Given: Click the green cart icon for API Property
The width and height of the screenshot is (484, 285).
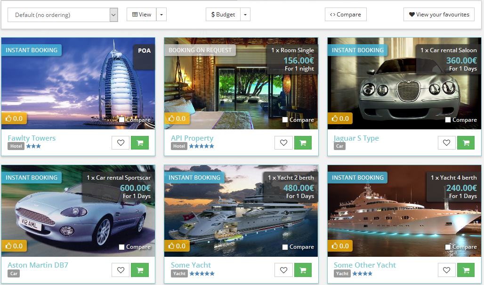Looking at the screenshot, I should (x=303, y=142).
